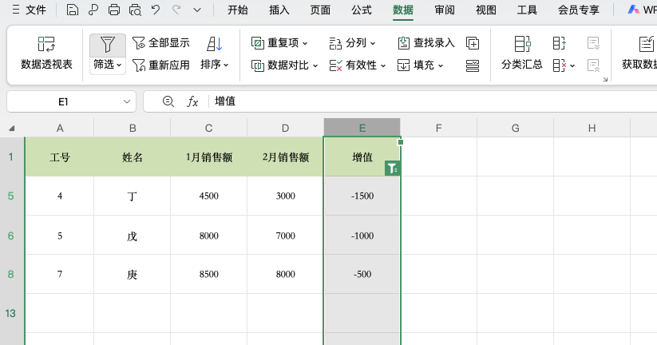
Task: Open the 会员专享 tab
Action: pos(578,10)
